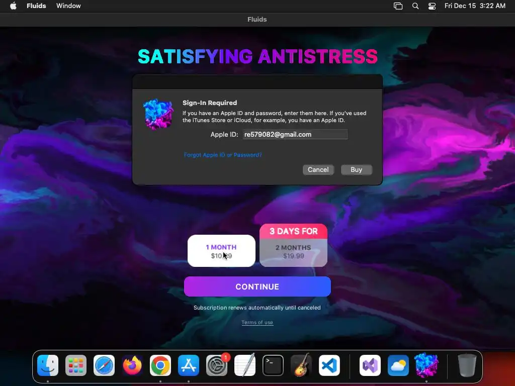Click the Buy button
Screen dimensions: 515x386
tap(357, 170)
